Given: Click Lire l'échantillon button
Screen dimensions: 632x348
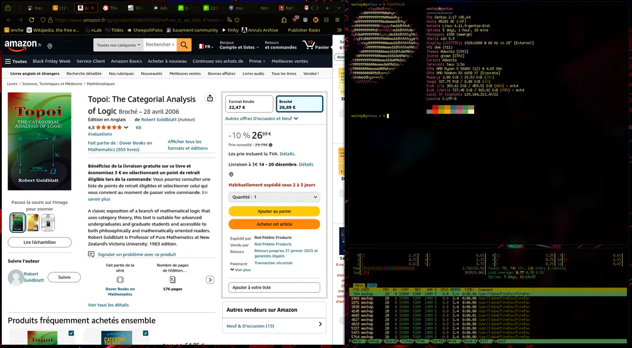Looking at the screenshot, I should click(x=39, y=242).
